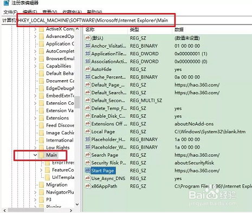Expand the Capabilities key
Viewport: 252px width, 213px height.
tap(35, 66)
